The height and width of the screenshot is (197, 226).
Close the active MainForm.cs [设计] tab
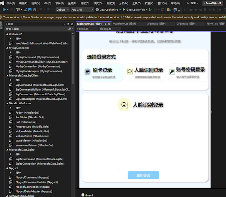109,24
